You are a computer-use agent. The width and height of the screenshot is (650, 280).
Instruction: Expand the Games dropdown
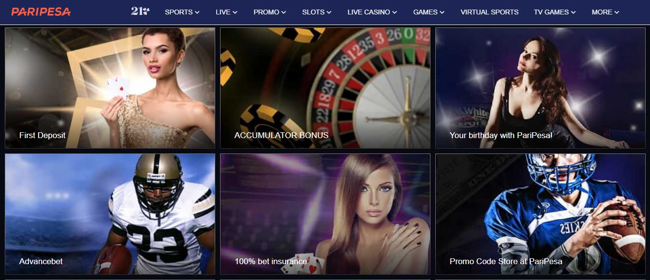click(x=429, y=12)
